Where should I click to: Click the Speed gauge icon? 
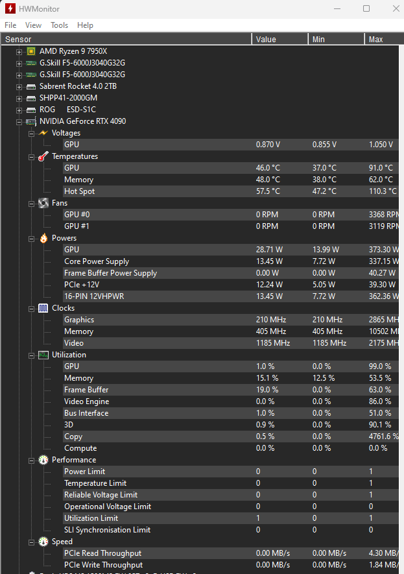[43, 542]
